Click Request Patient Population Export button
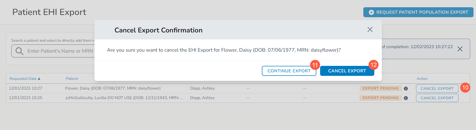 click(x=418, y=12)
